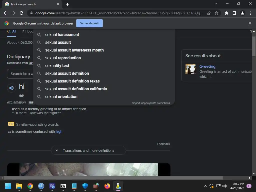The height and width of the screenshot is (192, 256).
Task: Choose suggestion 'sexuality test'
Action: point(104,66)
